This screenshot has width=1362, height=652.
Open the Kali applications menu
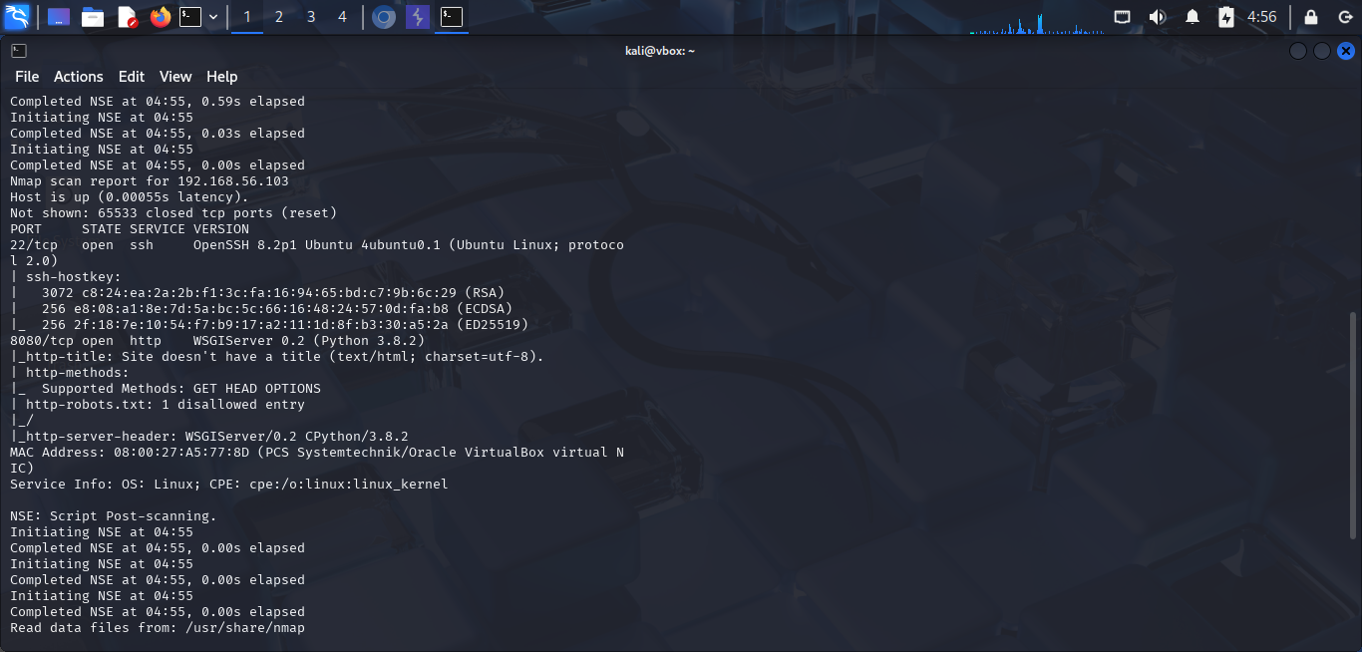[x=16, y=16]
